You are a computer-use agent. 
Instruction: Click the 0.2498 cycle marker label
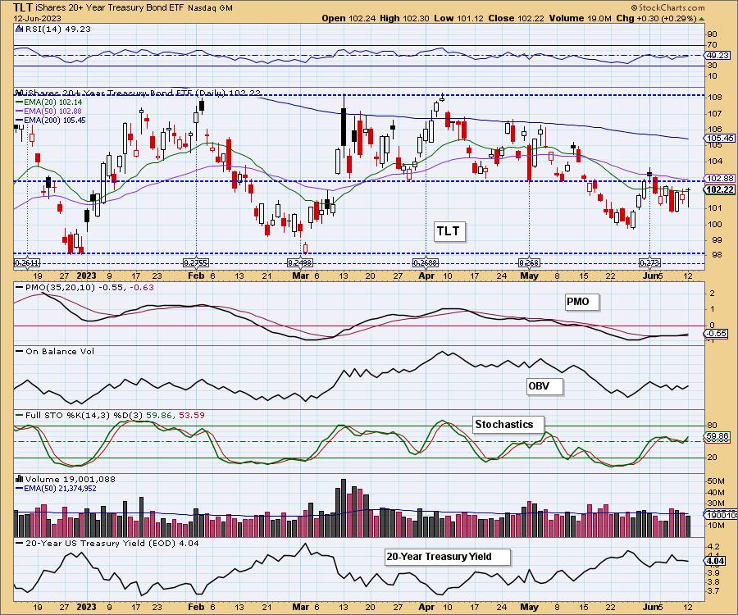coord(300,263)
